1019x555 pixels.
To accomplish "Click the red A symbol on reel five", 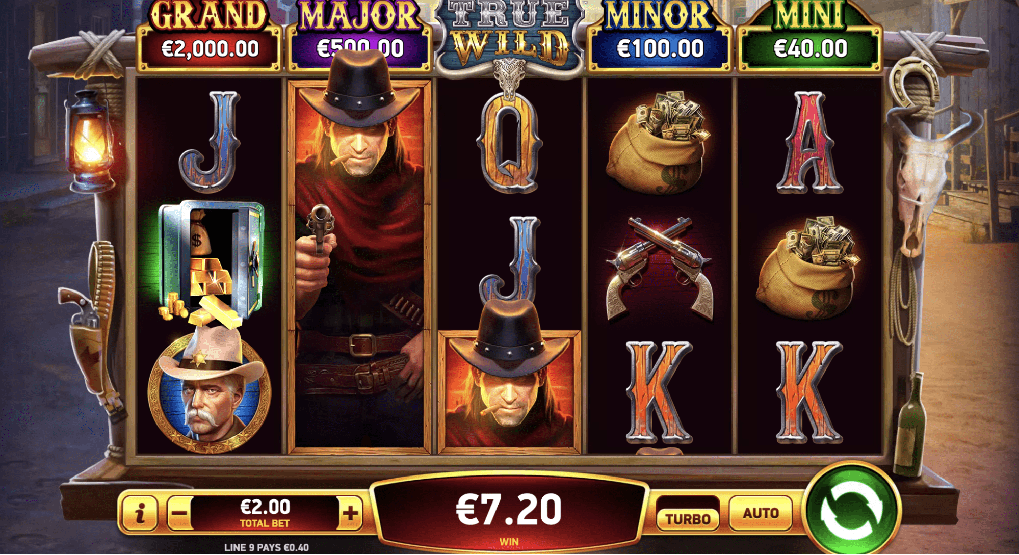I will (x=809, y=142).
